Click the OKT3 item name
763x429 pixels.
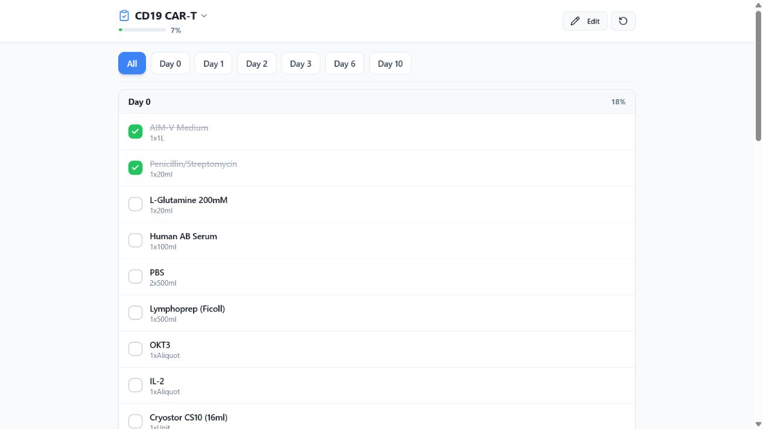click(x=160, y=345)
